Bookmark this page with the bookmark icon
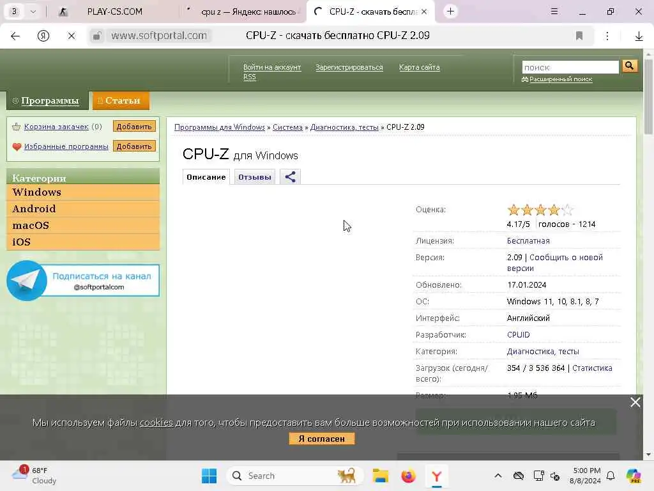Viewport: 654px width, 491px height. tap(579, 36)
